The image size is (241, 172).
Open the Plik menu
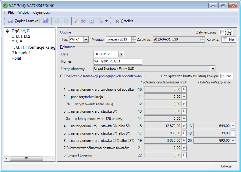(11, 12)
